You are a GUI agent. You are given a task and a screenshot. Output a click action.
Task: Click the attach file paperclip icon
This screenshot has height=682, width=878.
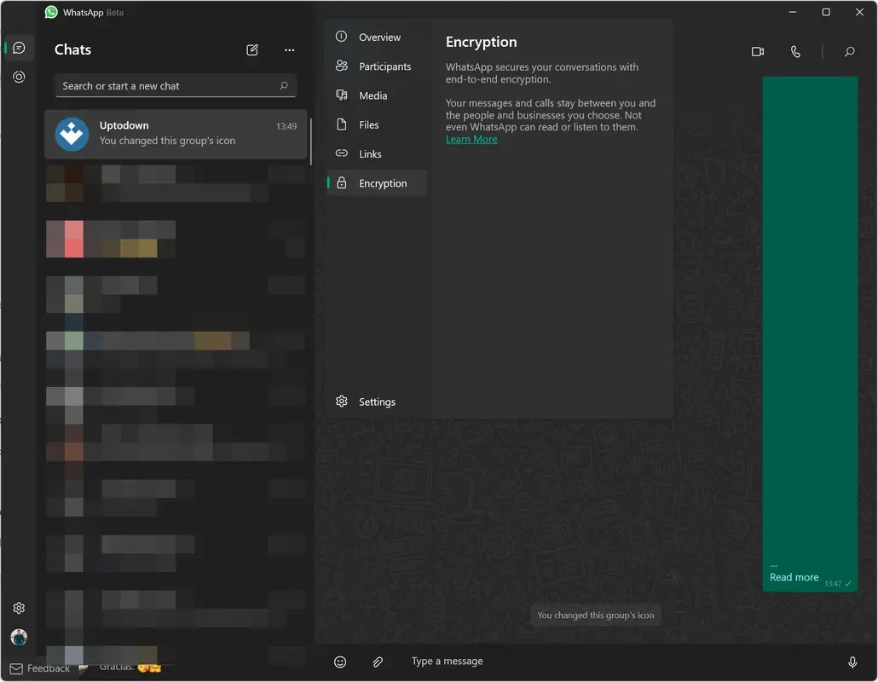point(378,661)
